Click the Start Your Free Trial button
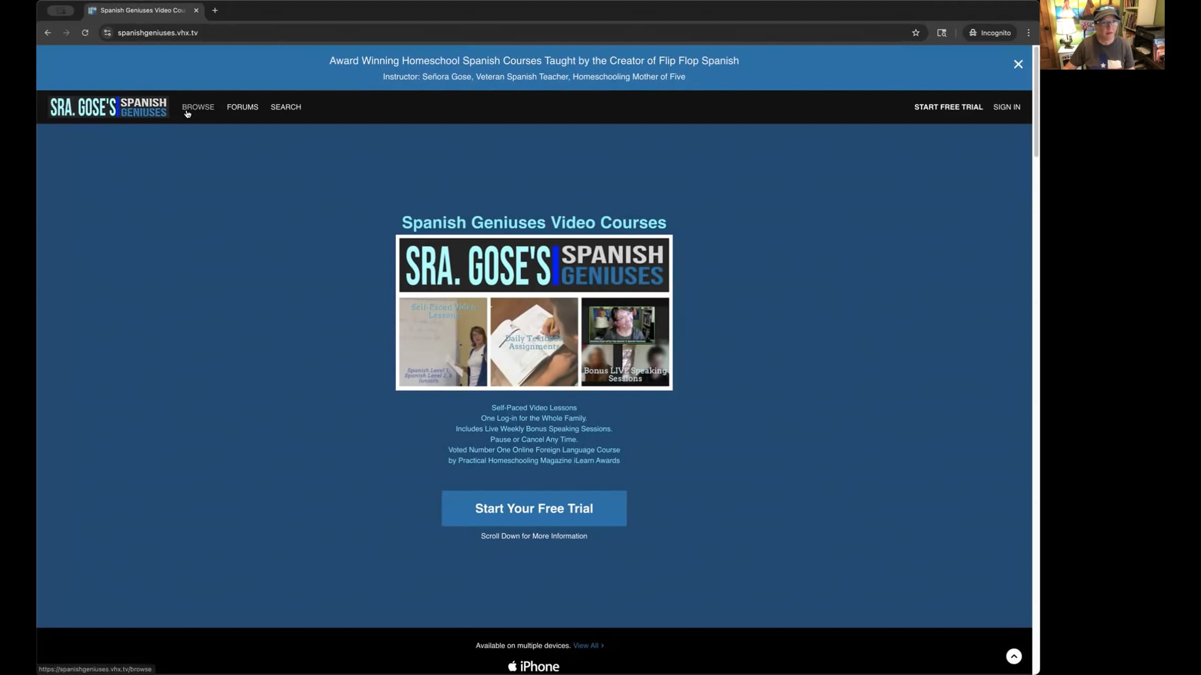 tap(533, 508)
